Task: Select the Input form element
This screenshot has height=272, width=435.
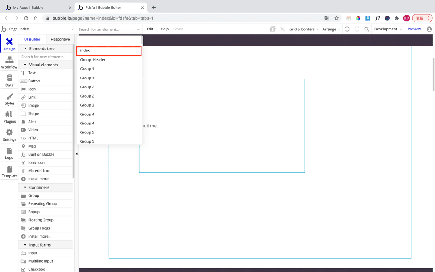Action: 46,253
